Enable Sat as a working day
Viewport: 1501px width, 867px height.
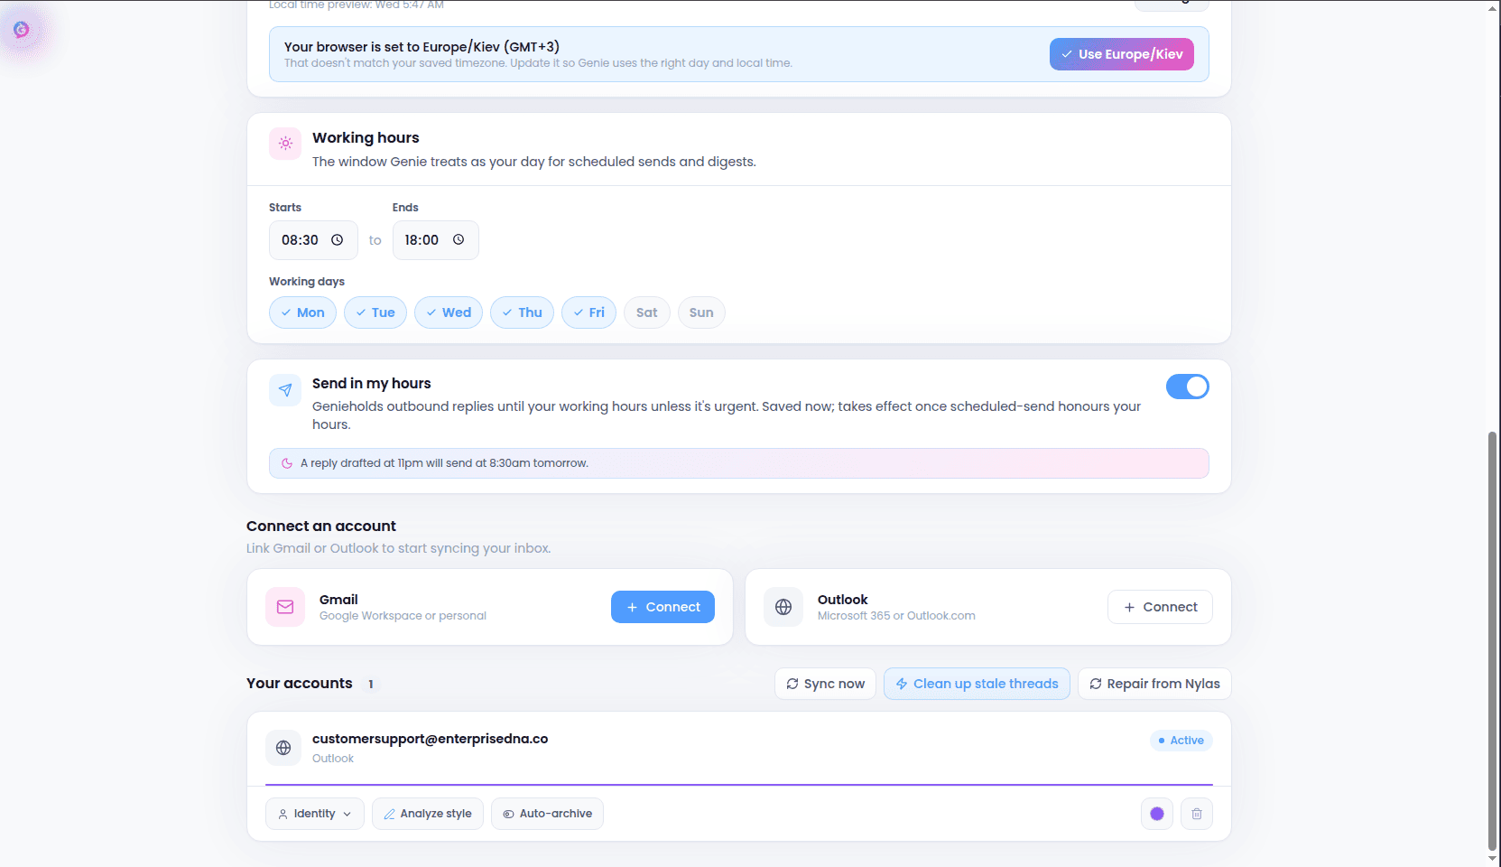647,312
